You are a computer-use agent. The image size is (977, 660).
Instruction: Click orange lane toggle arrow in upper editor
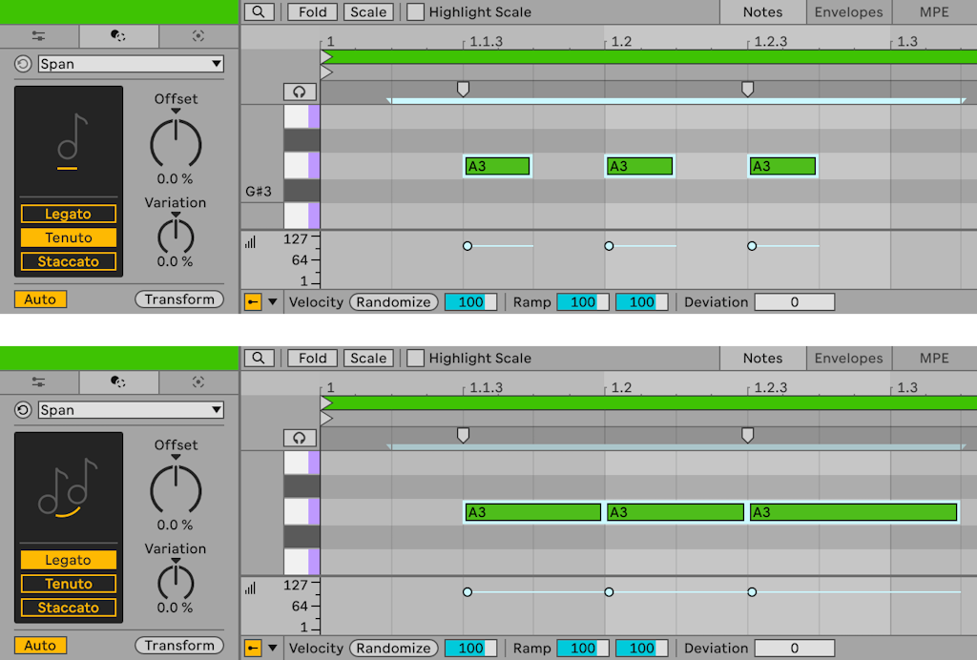pyautogui.click(x=252, y=302)
